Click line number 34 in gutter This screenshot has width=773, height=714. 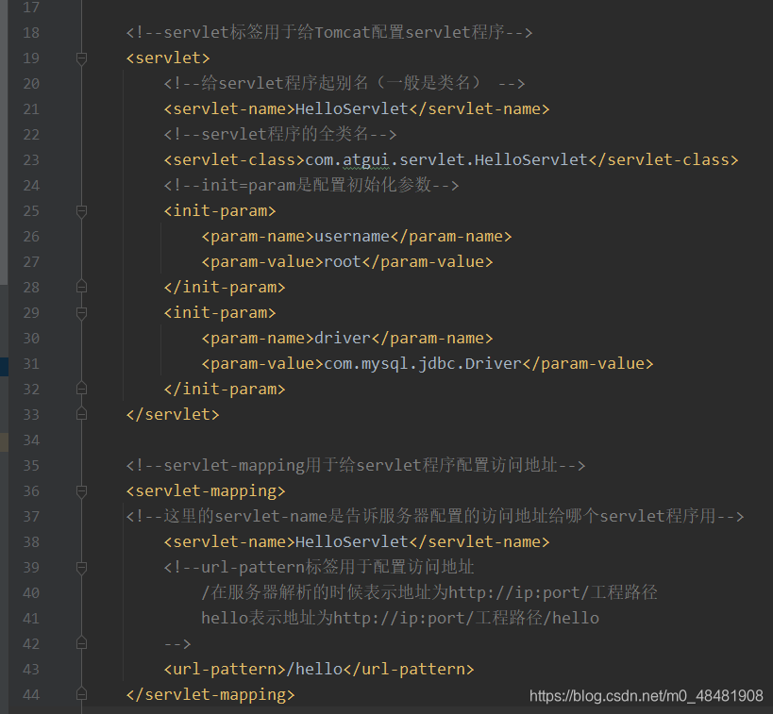click(31, 440)
